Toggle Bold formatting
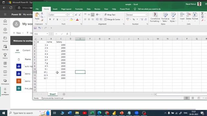Screen dimensions: 207x116 tap(50, 19)
